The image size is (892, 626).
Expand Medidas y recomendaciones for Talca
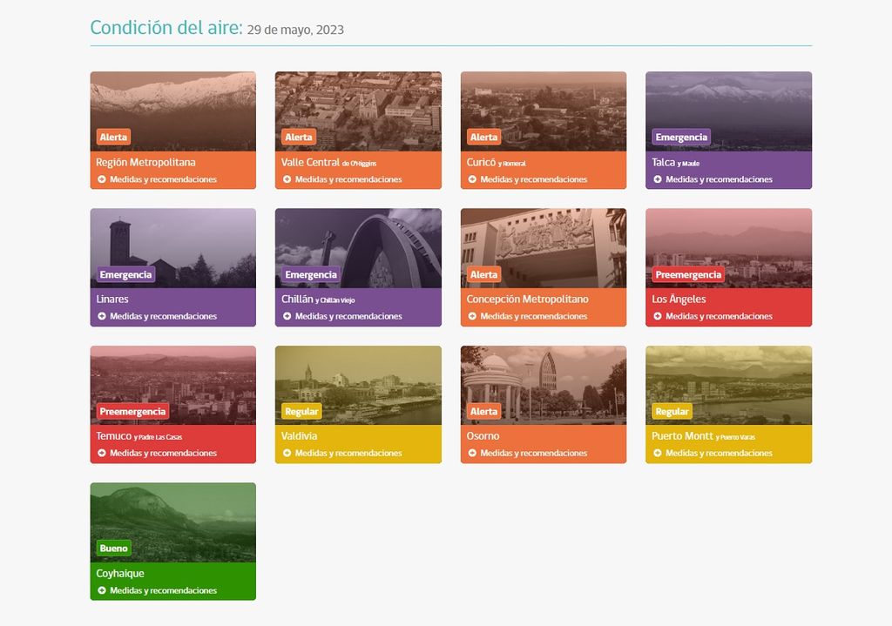[x=713, y=179]
